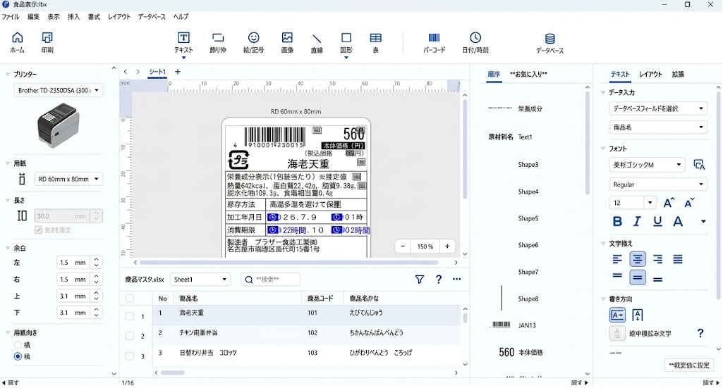Open the レイアウト menu
The image size is (723, 388).
coord(119,17)
